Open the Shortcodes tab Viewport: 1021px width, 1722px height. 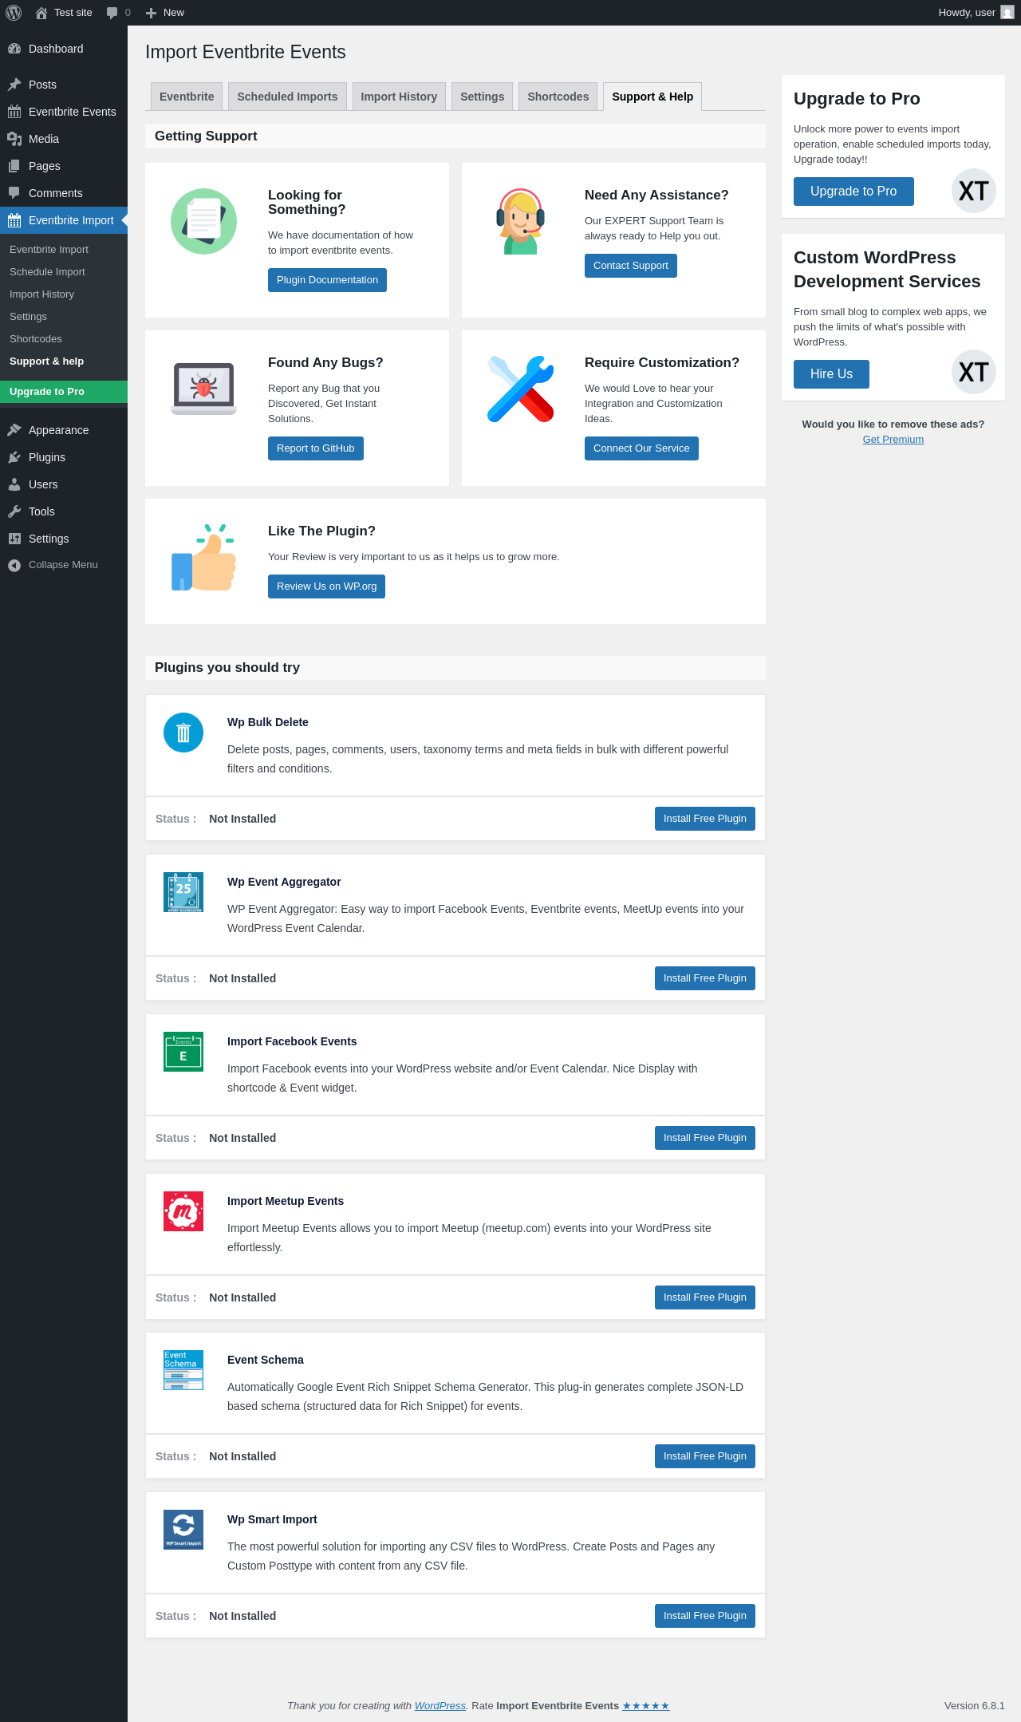[558, 97]
